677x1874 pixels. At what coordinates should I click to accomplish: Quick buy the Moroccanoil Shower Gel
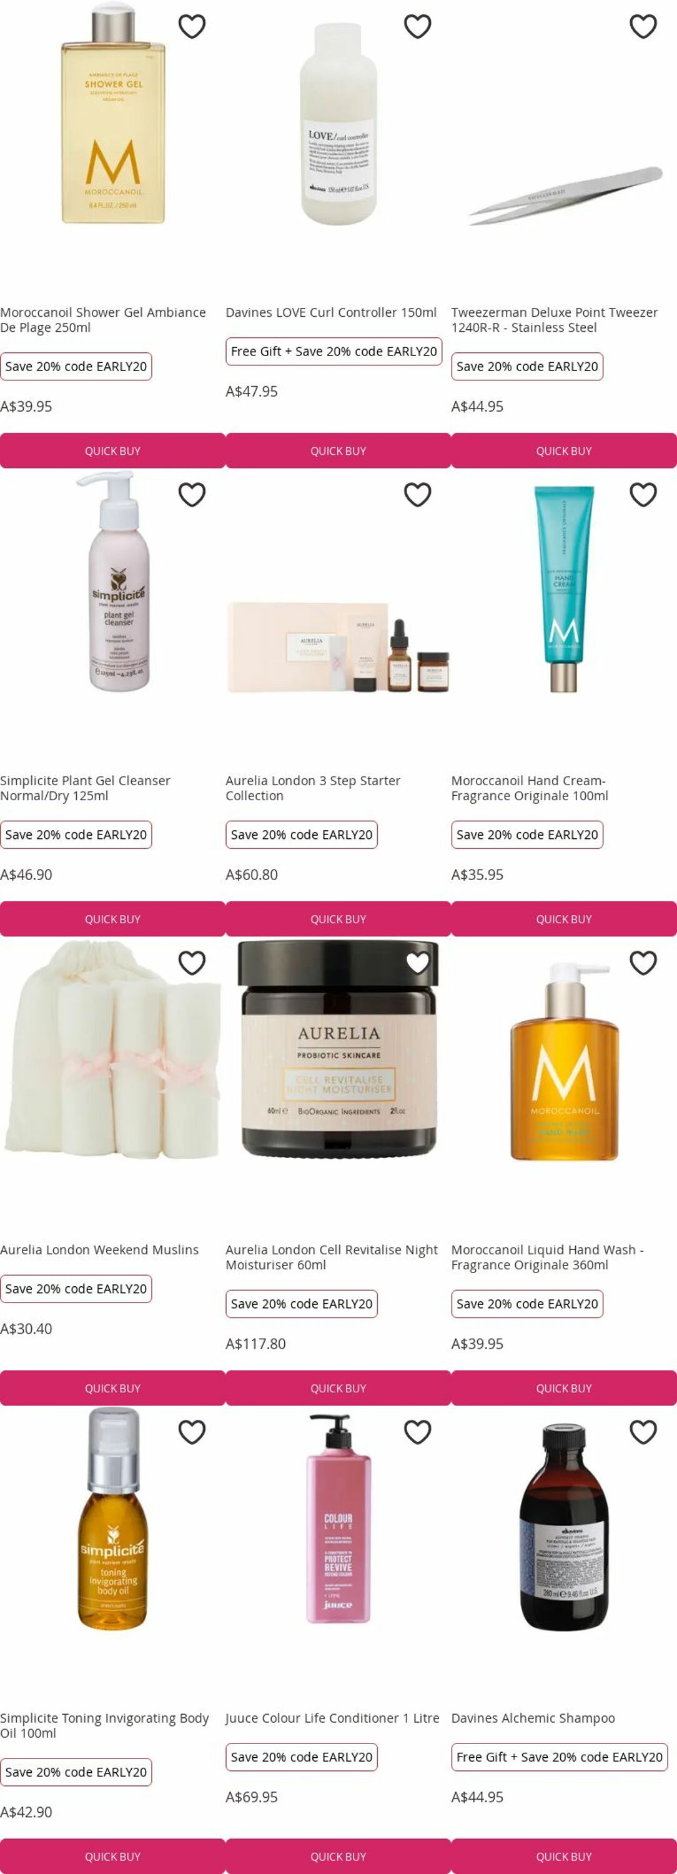[112, 451]
